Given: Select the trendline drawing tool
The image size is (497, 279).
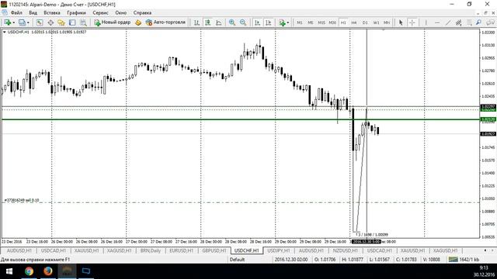Looking at the screenshot, I should point(448,22).
